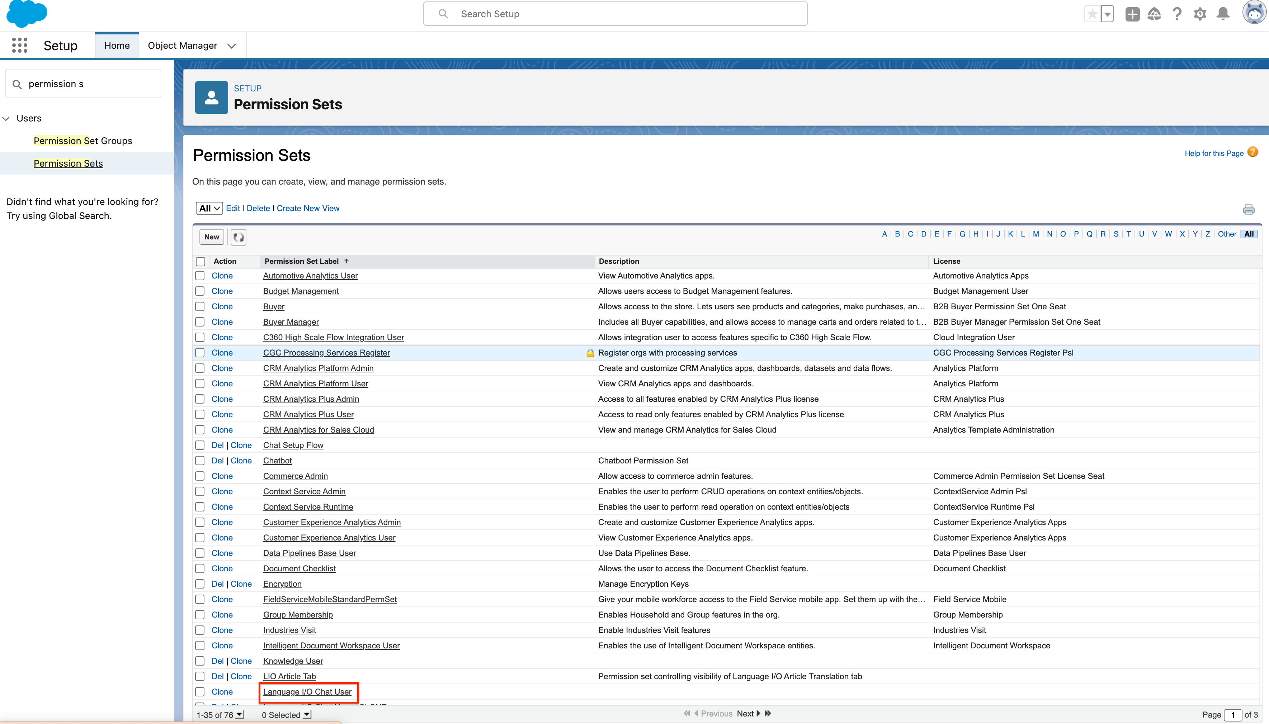
Task: Open the user profile avatar
Action: click(x=1254, y=13)
